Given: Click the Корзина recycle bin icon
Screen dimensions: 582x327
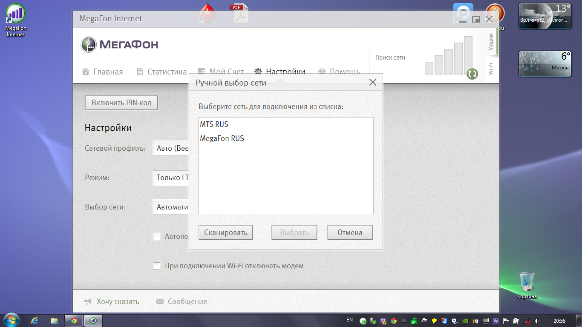Looking at the screenshot, I should pyautogui.click(x=527, y=285).
